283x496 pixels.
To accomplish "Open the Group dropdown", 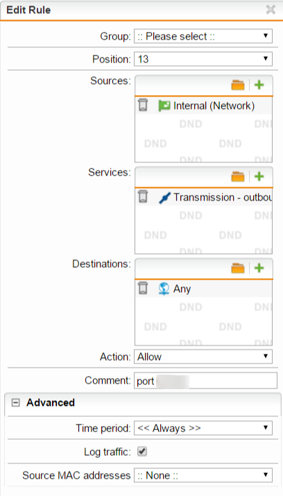I will (203, 36).
